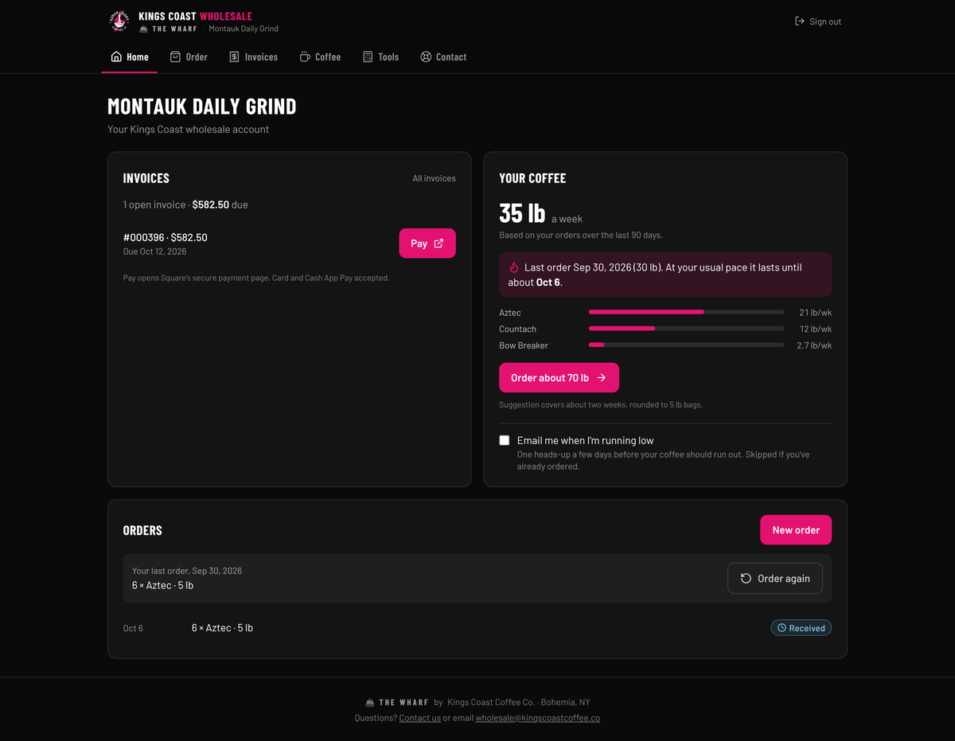Click the external link icon in Pay button
Screen dimensions: 955x741
439,244
